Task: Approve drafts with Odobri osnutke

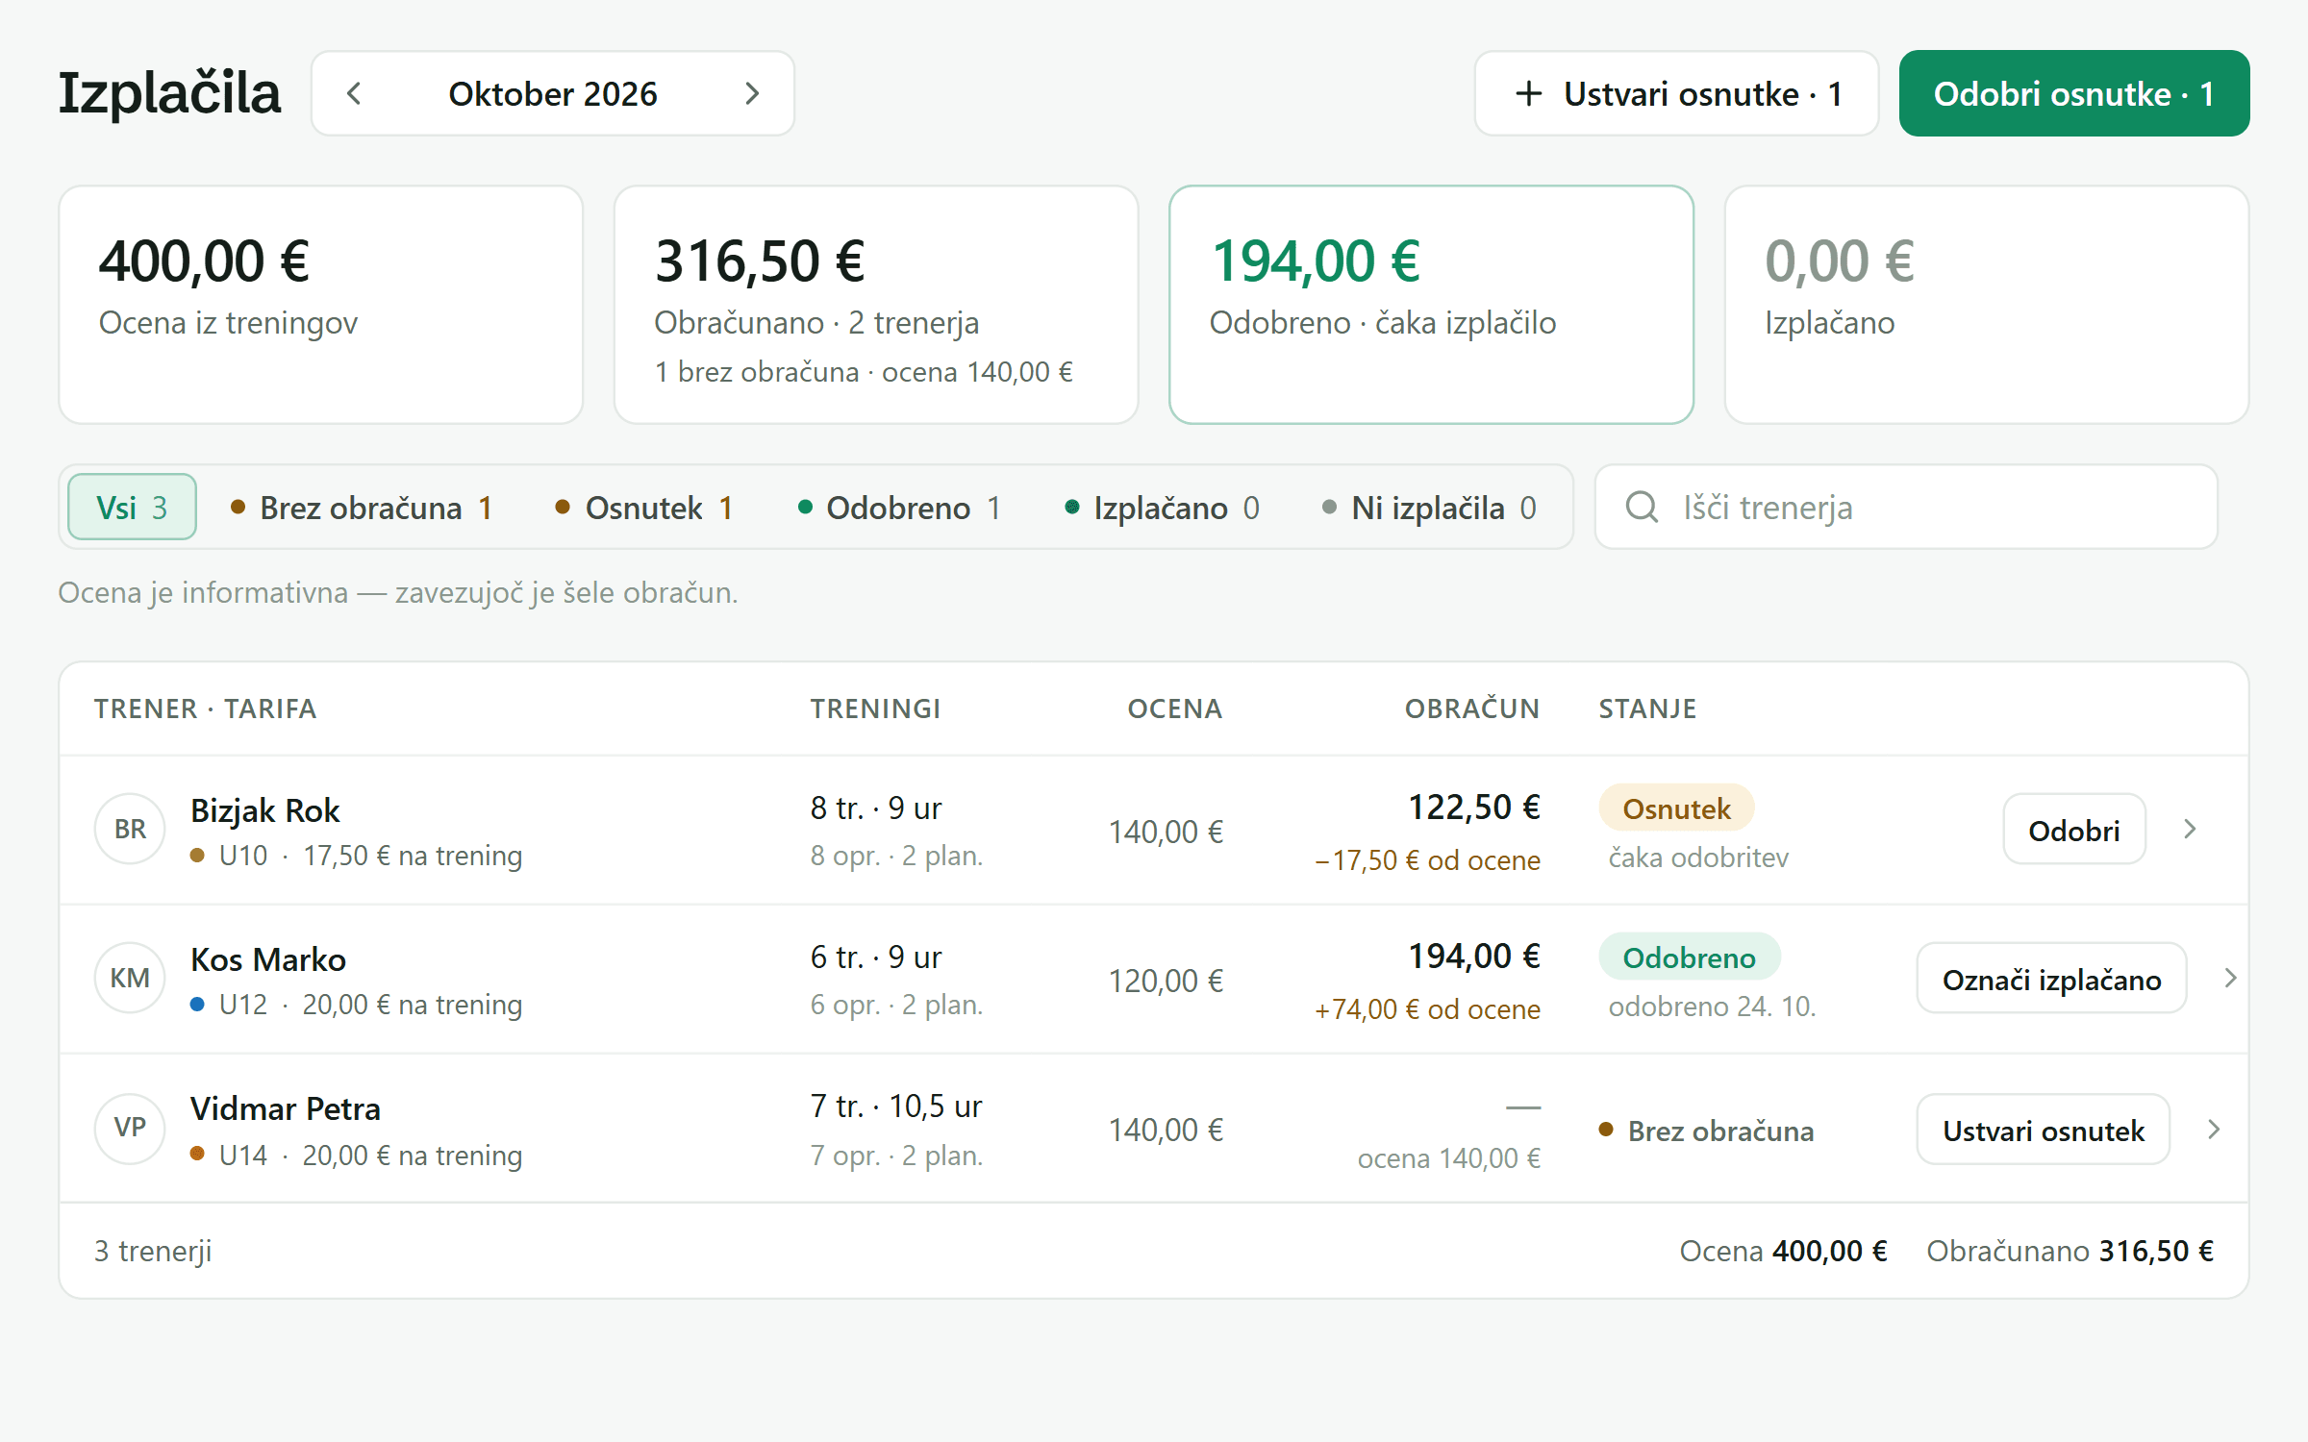Action: (2074, 93)
